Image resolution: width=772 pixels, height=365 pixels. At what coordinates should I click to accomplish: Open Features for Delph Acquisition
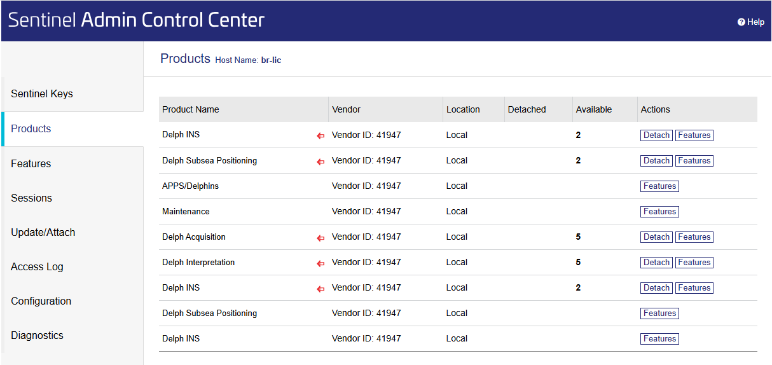[x=694, y=237]
